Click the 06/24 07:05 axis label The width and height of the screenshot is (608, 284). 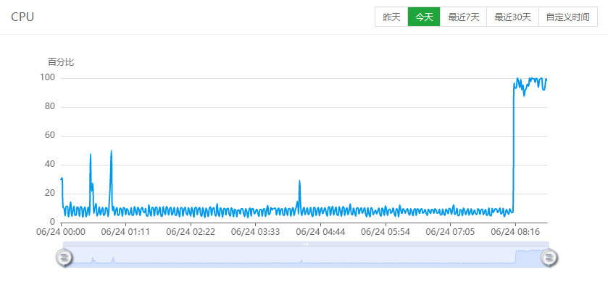coord(450,232)
